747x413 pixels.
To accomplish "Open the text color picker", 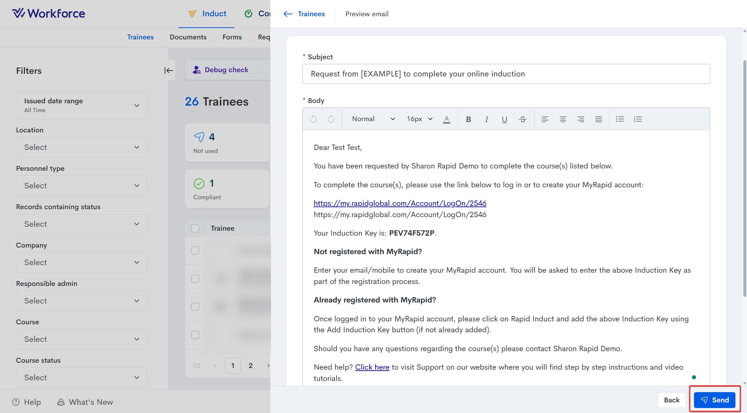I will click(x=447, y=119).
